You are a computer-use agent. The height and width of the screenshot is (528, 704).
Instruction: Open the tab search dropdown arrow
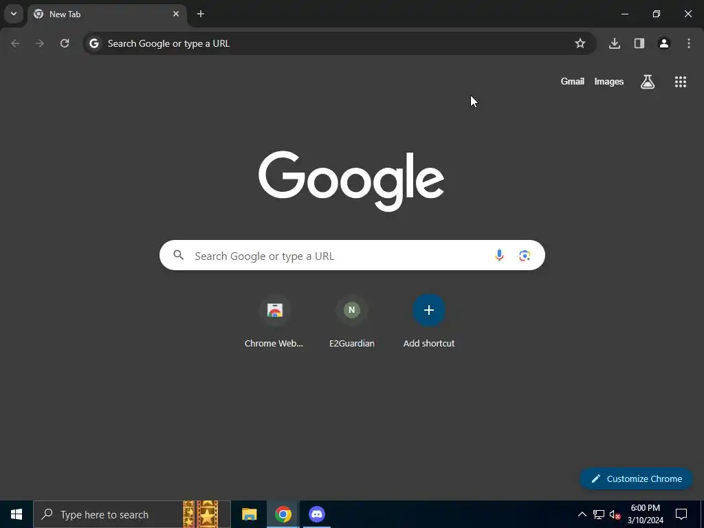[x=14, y=14]
